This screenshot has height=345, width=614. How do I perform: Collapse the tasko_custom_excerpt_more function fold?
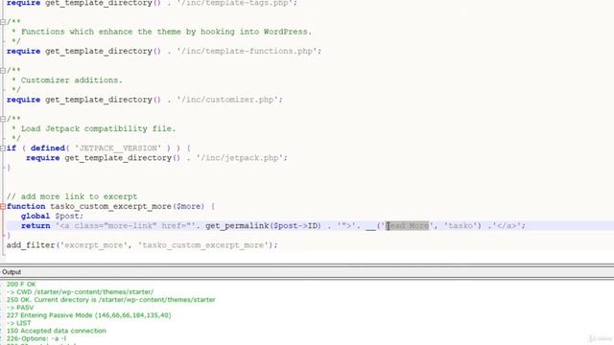[x=3, y=207]
